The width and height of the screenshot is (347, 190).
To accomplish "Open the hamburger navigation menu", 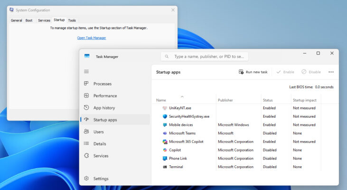I will [86, 71].
